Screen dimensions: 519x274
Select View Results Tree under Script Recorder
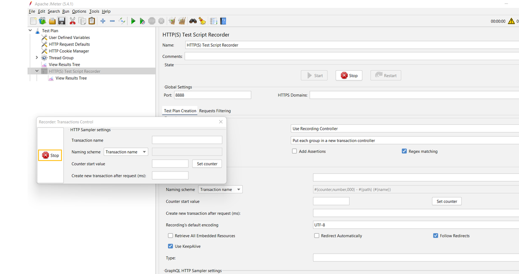71,78
